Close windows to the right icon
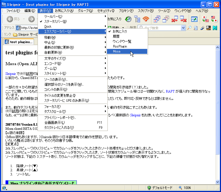 pyautogui.click(x=183, y=19)
